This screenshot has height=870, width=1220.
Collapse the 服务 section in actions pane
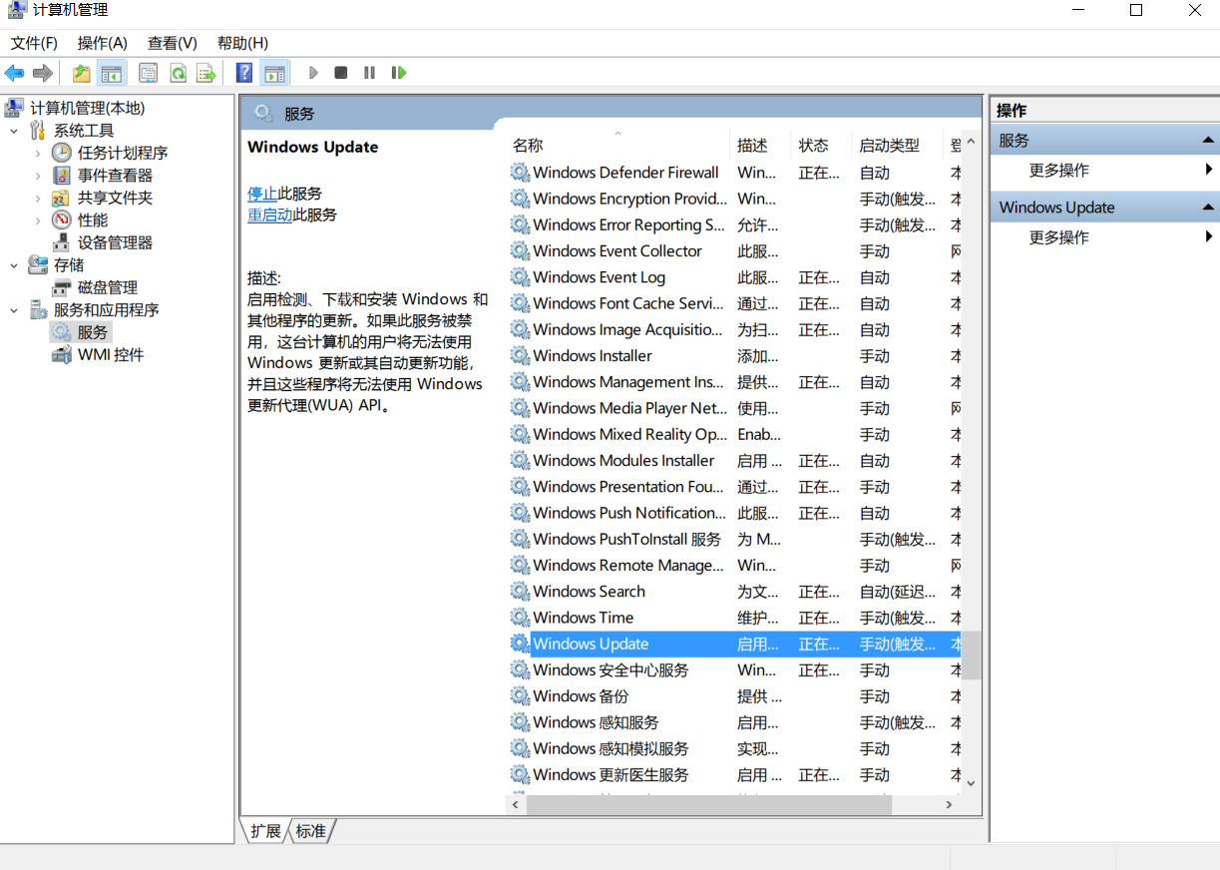[1208, 141]
